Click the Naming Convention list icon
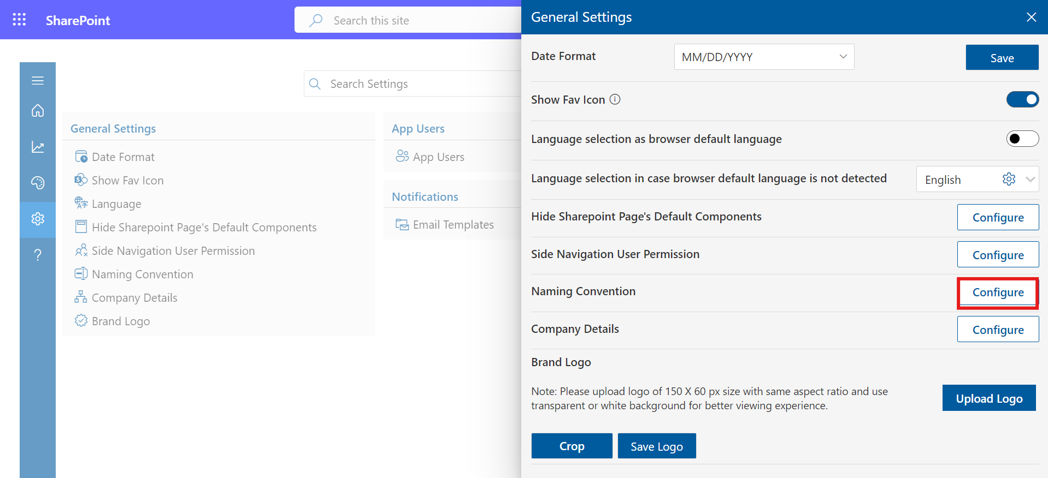 pos(81,273)
